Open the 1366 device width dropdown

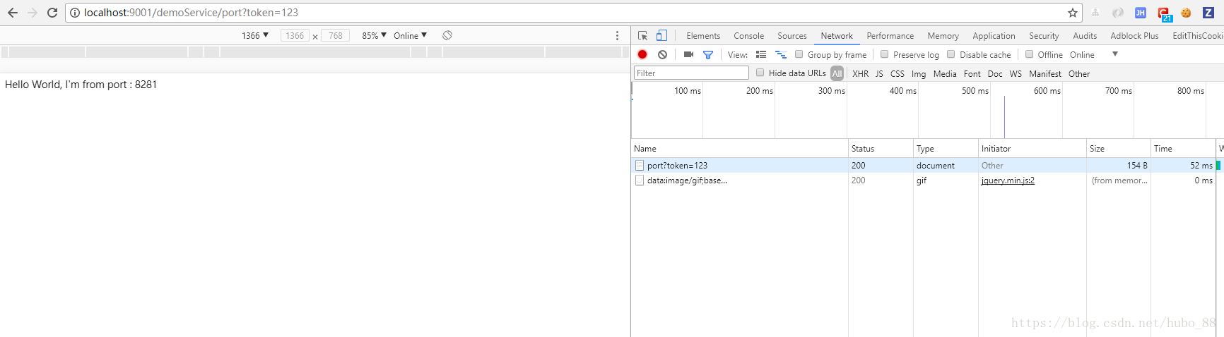click(x=255, y=35)
